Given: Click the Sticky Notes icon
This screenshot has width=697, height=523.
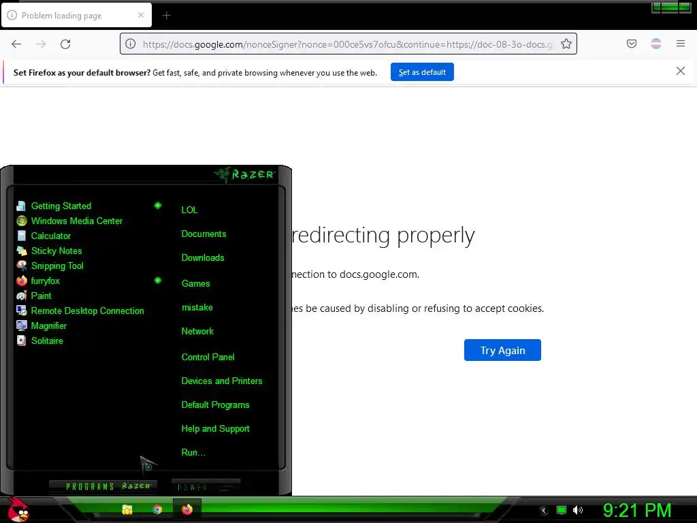Looking at the screenshot, I should [21, 251].
